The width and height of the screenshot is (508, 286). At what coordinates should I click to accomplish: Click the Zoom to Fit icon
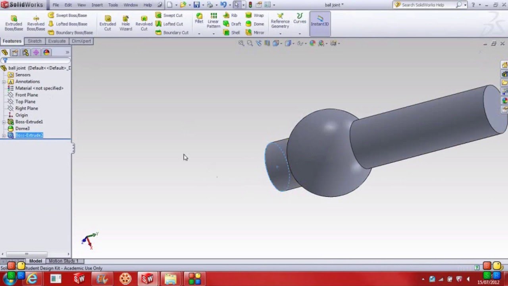pyautogui.click(x=241, y=43)
